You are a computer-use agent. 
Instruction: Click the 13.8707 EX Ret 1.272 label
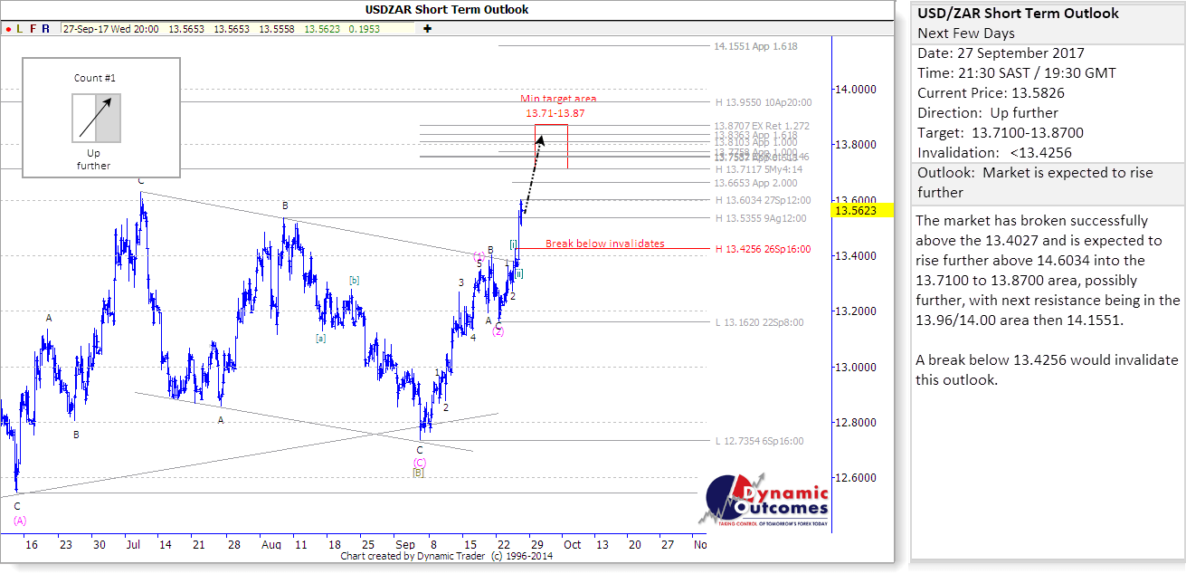tap(760, 126)
